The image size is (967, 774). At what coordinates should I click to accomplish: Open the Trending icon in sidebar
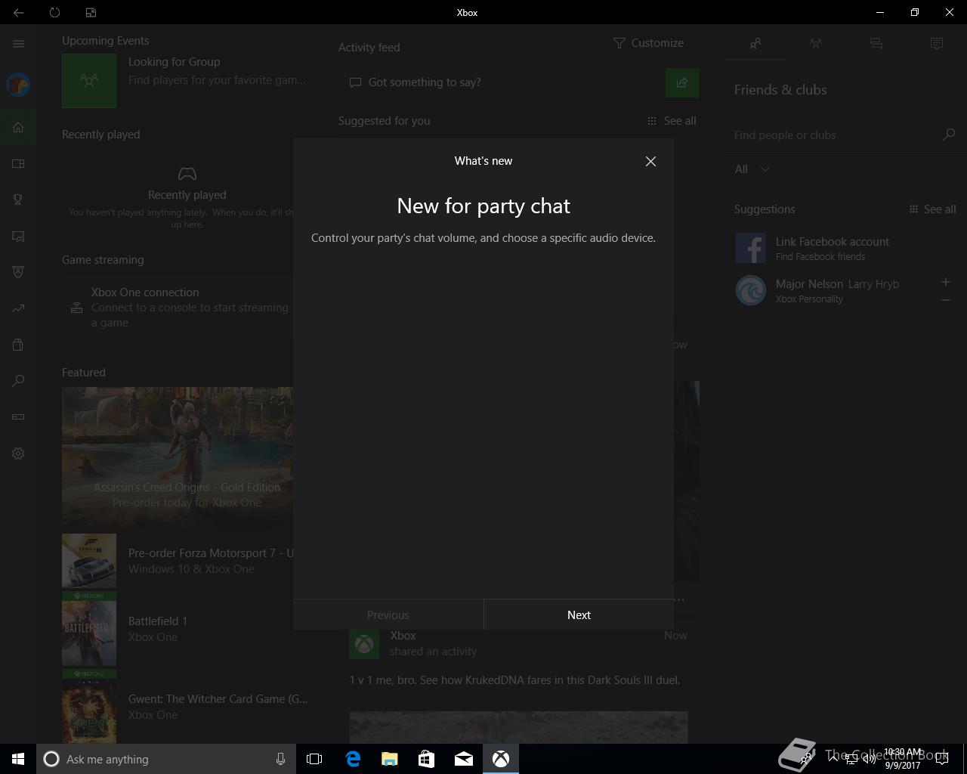[x=18, y=308]
